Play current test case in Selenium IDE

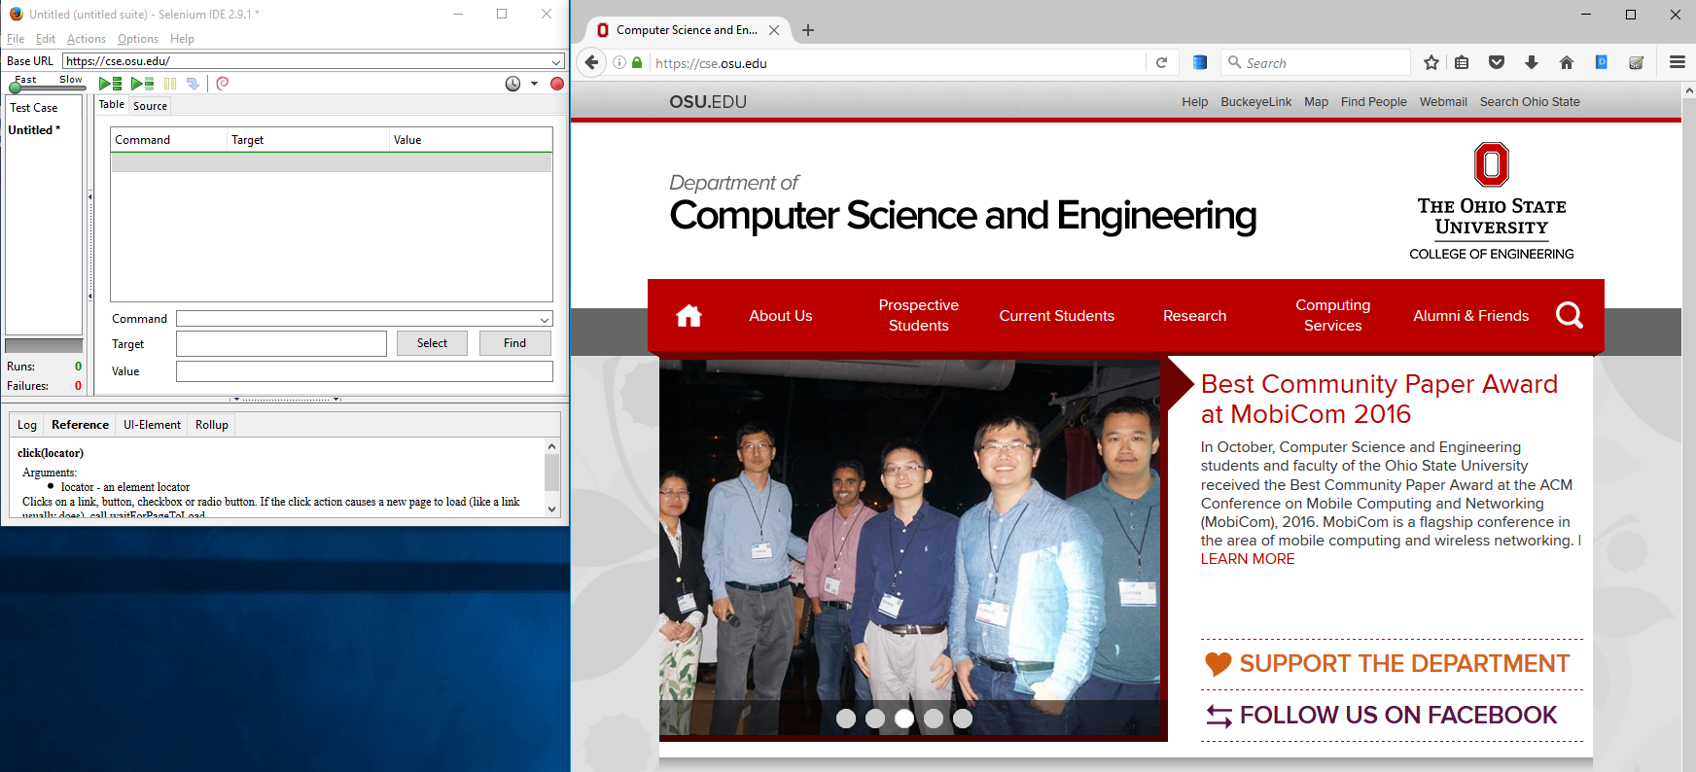[143, 84]
